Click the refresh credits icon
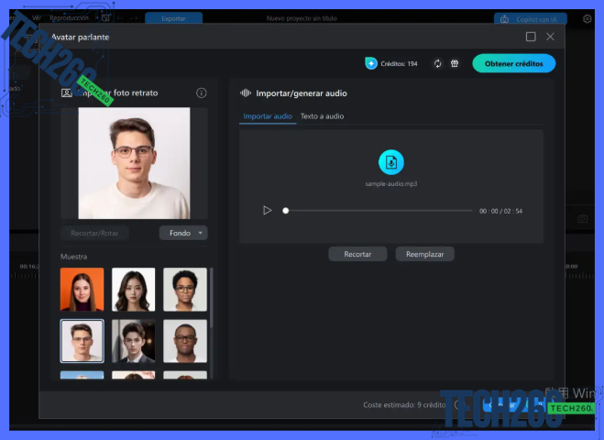604x440 pixels. [437, 63]
